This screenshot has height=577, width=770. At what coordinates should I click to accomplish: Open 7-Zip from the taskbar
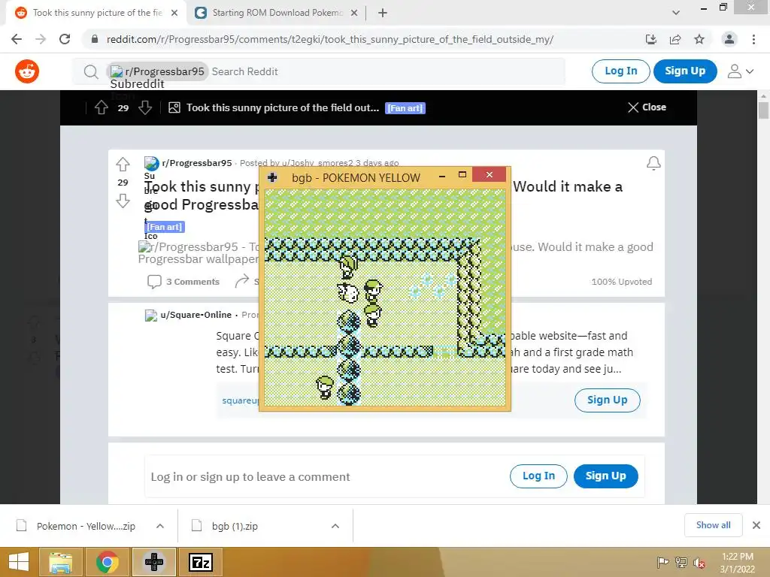201,562
